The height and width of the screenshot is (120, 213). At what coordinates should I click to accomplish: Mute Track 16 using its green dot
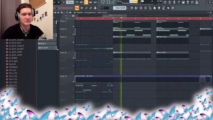[74, 58]
